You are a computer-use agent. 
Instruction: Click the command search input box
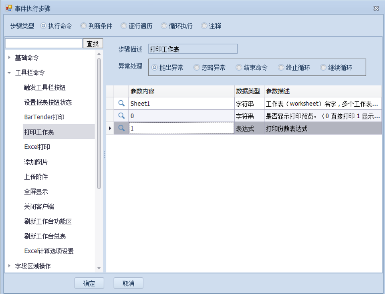pyautogui.click(x=44, y=43)
